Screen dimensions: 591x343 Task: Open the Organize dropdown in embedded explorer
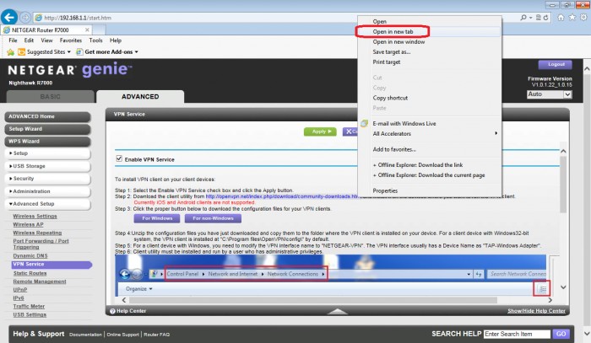click(x=139, y=289)
